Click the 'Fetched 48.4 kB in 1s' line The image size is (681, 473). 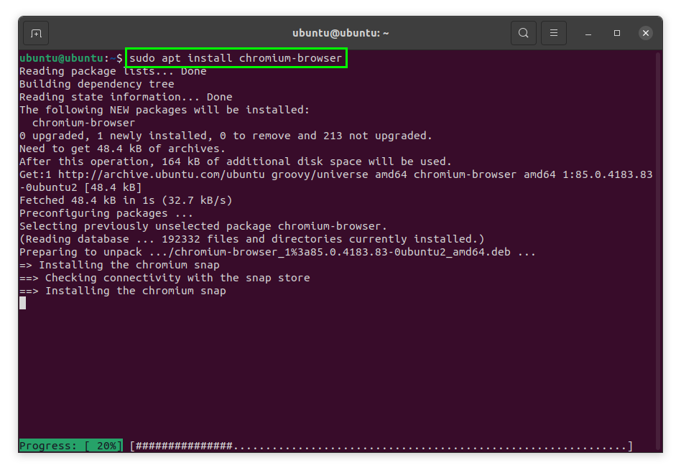126,200
